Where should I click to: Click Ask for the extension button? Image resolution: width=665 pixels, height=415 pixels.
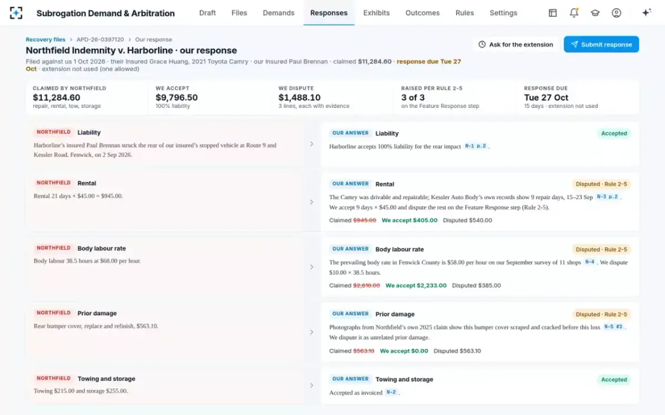click(516, 44)
